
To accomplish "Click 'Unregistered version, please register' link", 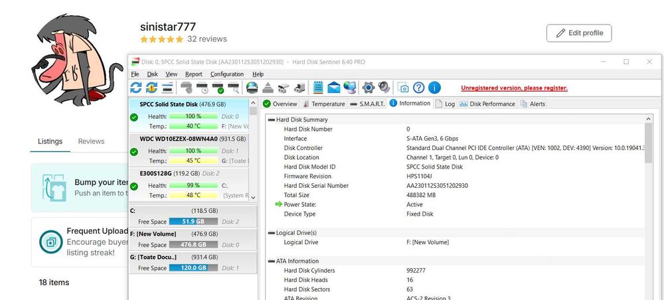I will pos(514,88).
